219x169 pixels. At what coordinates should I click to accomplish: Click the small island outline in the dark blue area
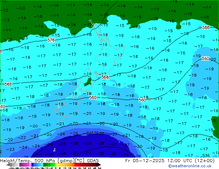55,150
